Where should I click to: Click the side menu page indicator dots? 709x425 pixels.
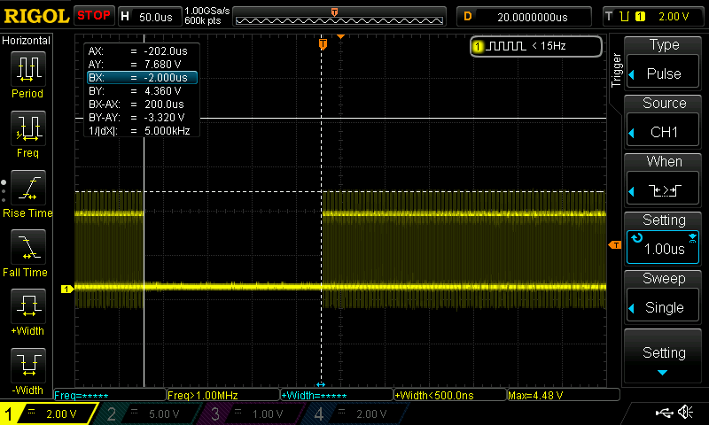[4, 191]
